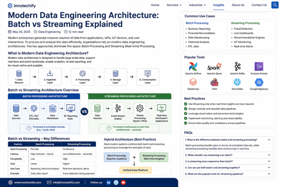The height and width of the screenshot is (187, 281).
Task: Open the search button in navbar
Action: click(275, 5)
